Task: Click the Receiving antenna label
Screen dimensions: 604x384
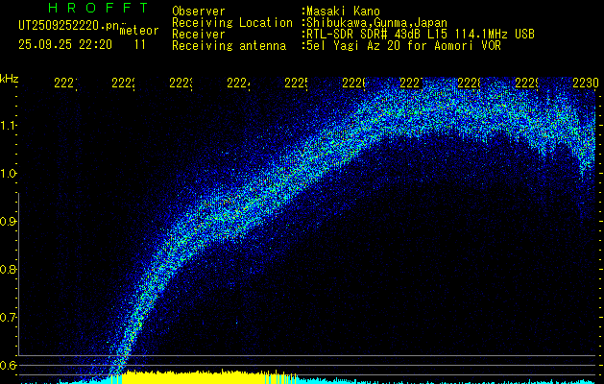Action: point(230,46)
